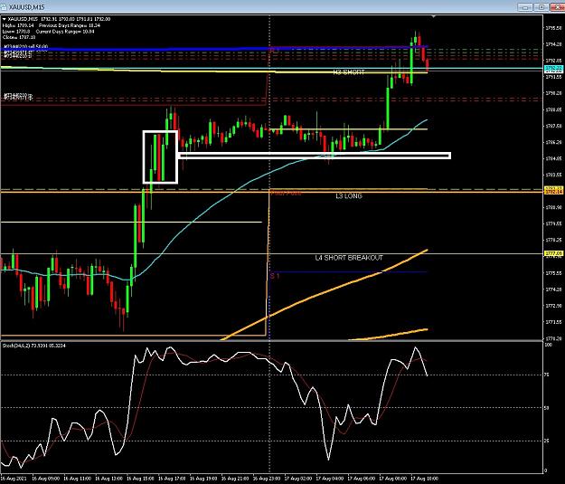Click the 1795.50 price scale value
Image resolution: width=565 pixels, height=484 pixels.
(553, 28)
